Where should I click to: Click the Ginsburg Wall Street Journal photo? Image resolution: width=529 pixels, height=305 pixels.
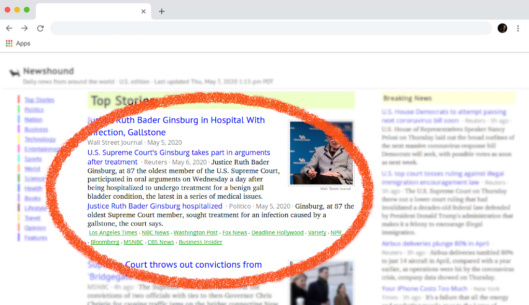pyautogui.click(x=321, y=153)
